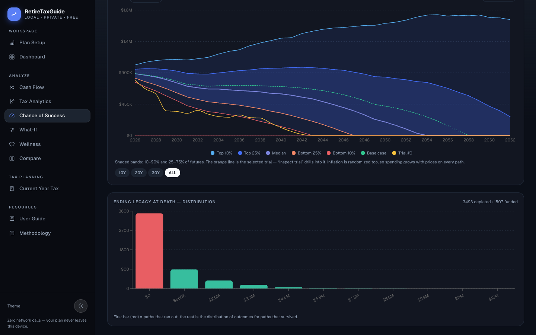
Task: Open Tax Analytics
Action: (x=47, y=102)
